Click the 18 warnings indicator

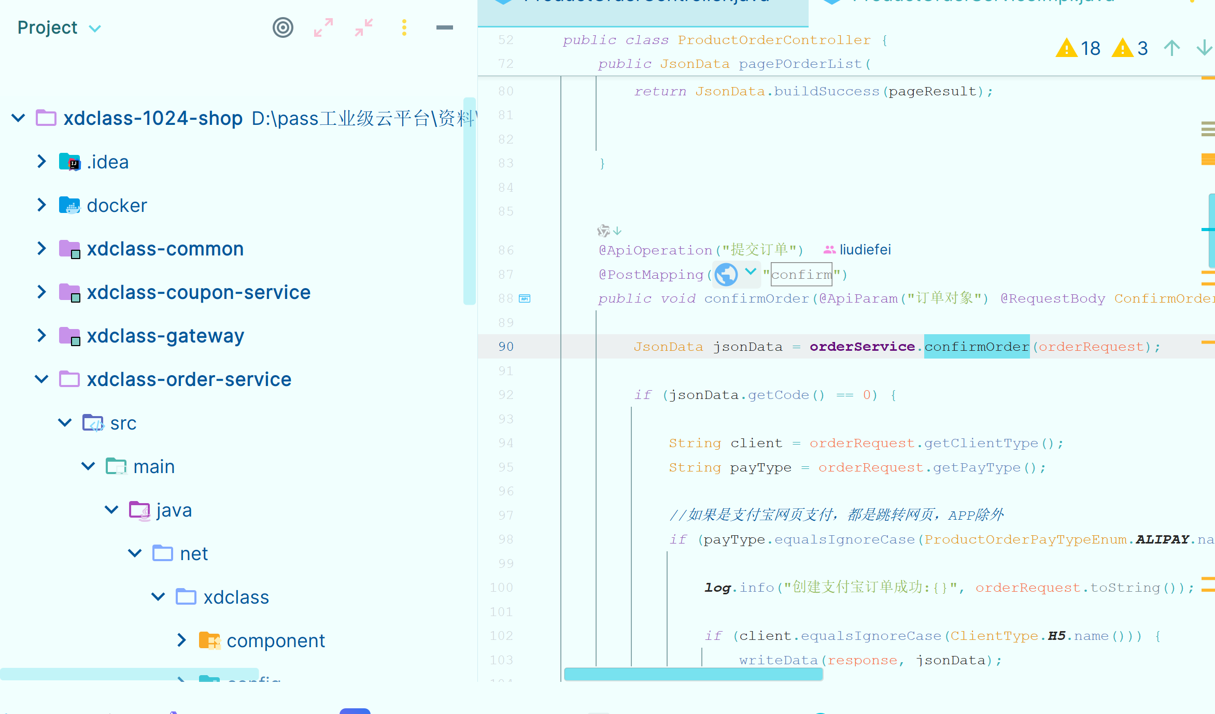coord(1078,48)
